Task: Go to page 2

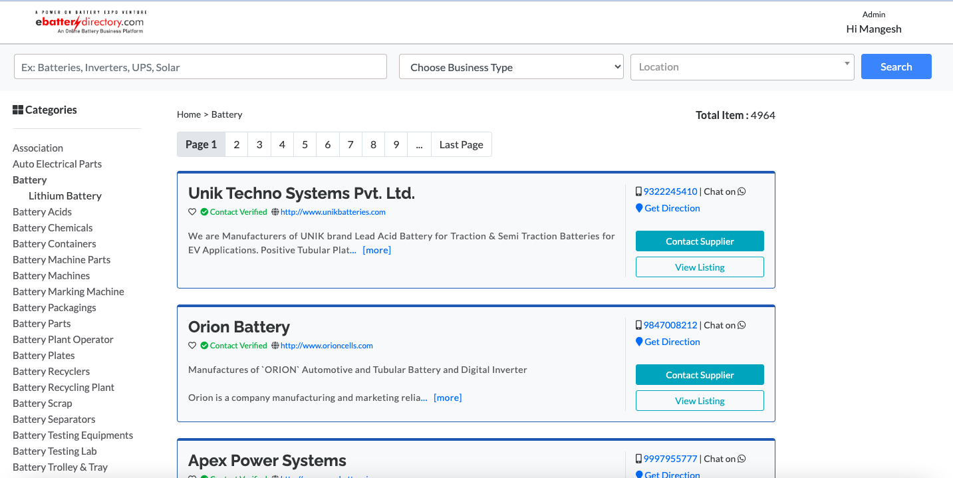Action: pos(236,144)
